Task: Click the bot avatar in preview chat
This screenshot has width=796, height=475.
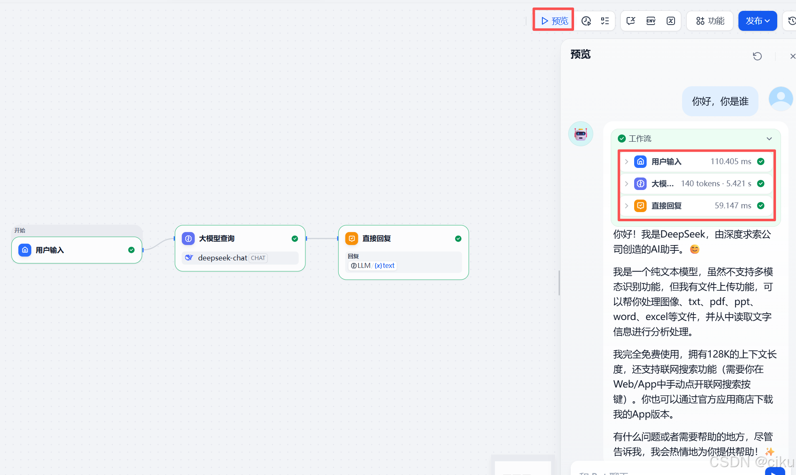Action: click(580, 134)
